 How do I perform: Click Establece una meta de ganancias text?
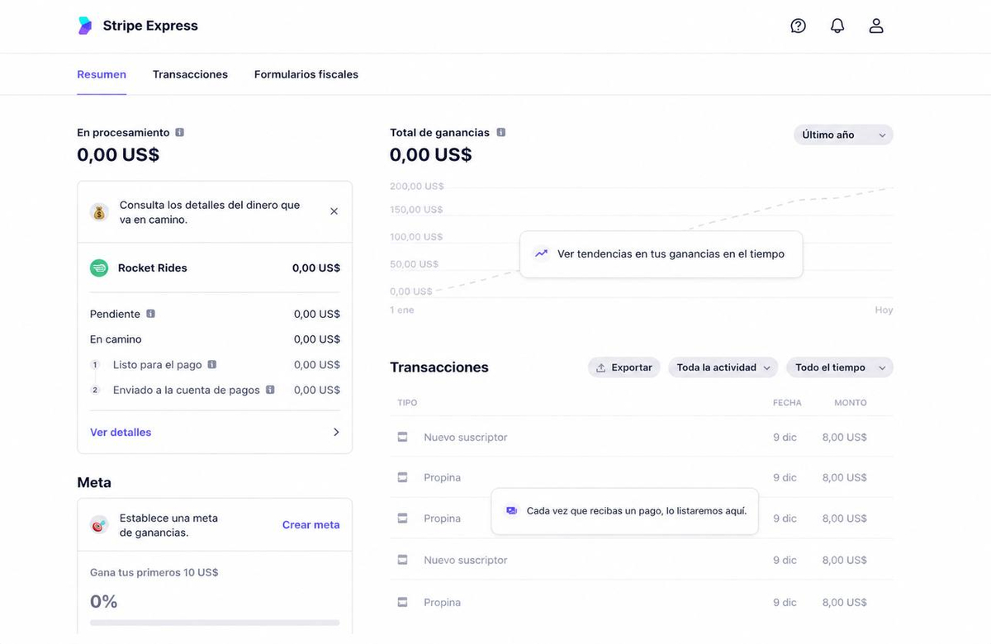coord(168,525)
